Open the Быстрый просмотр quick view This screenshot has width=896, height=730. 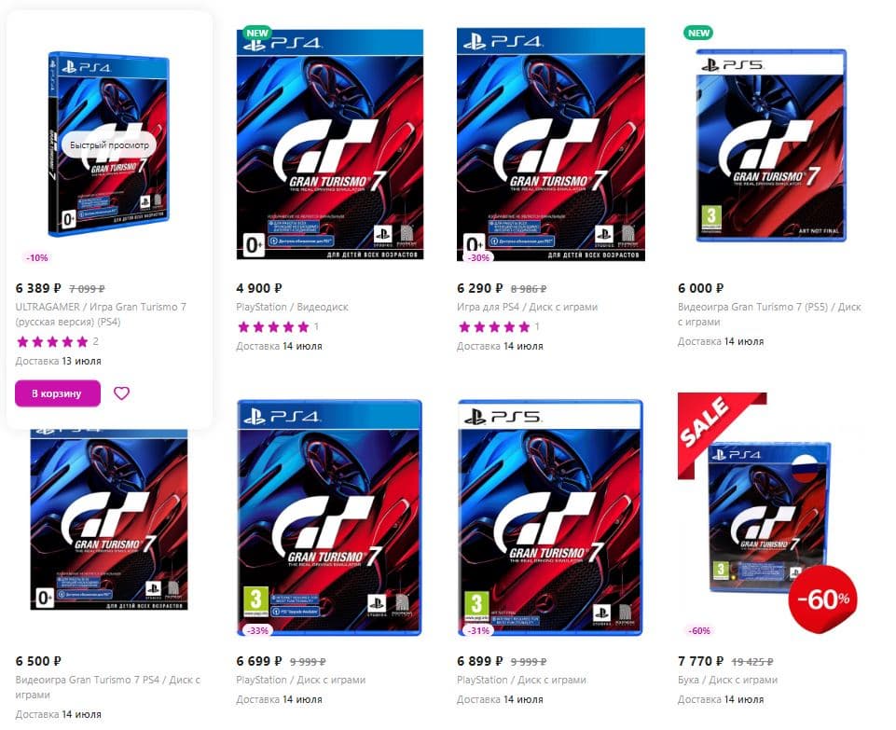click(108, 145)
